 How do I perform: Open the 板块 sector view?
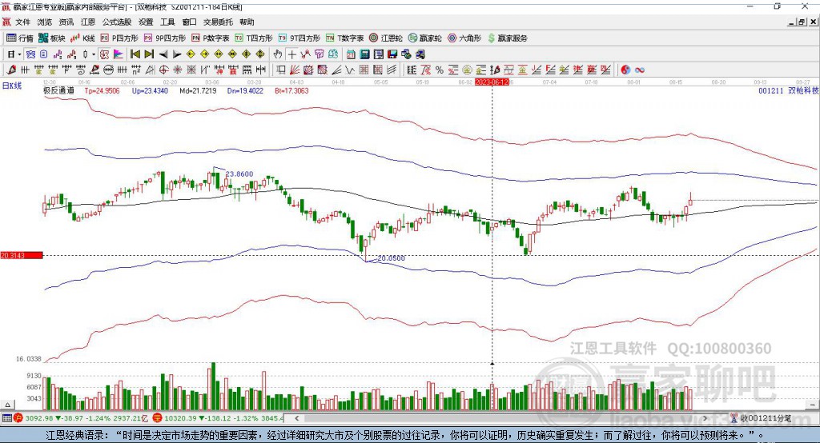pos(51,38)
